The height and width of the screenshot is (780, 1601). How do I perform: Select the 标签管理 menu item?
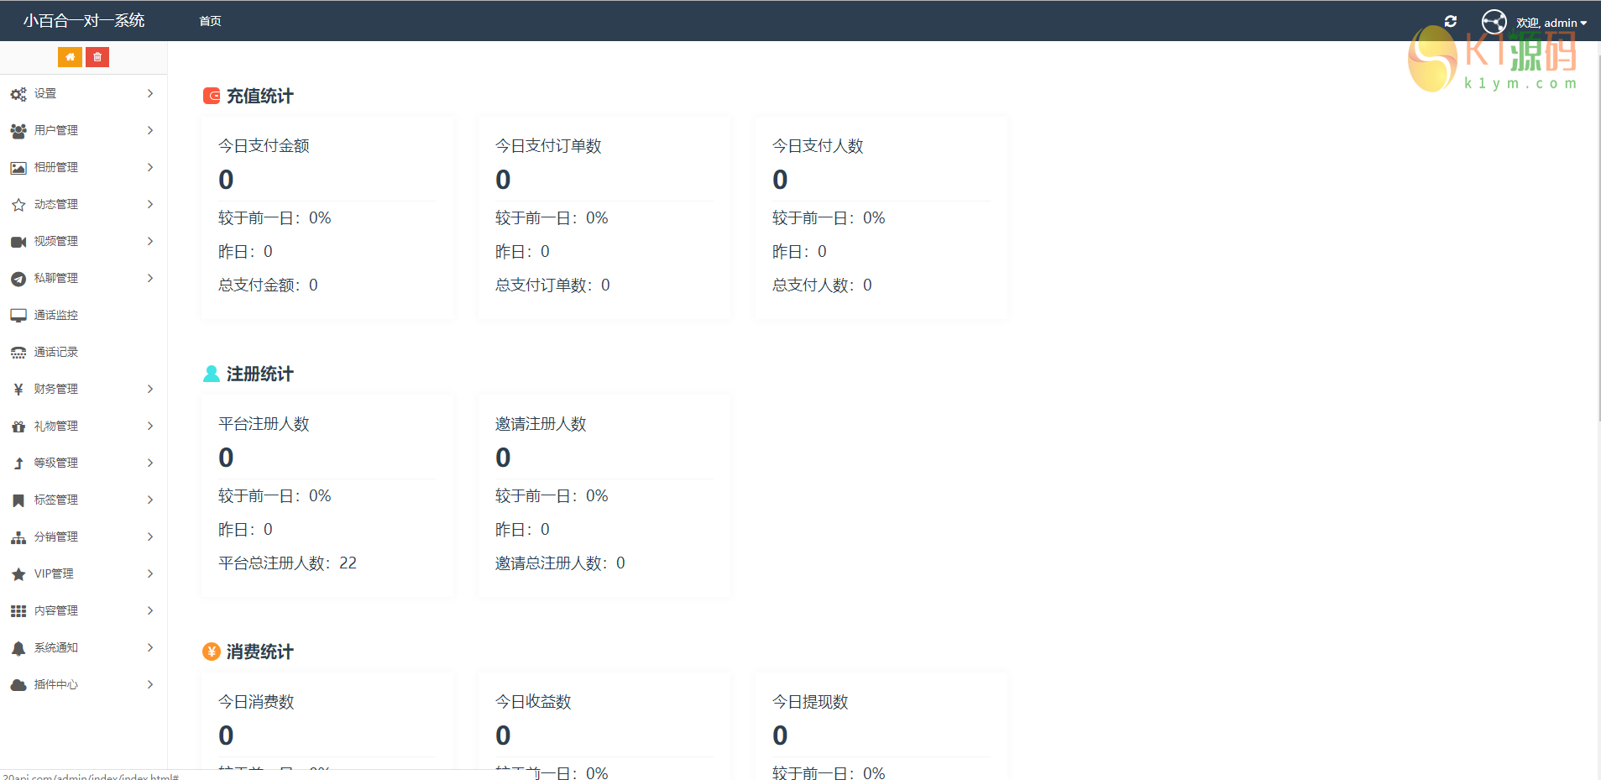point(84,500)
